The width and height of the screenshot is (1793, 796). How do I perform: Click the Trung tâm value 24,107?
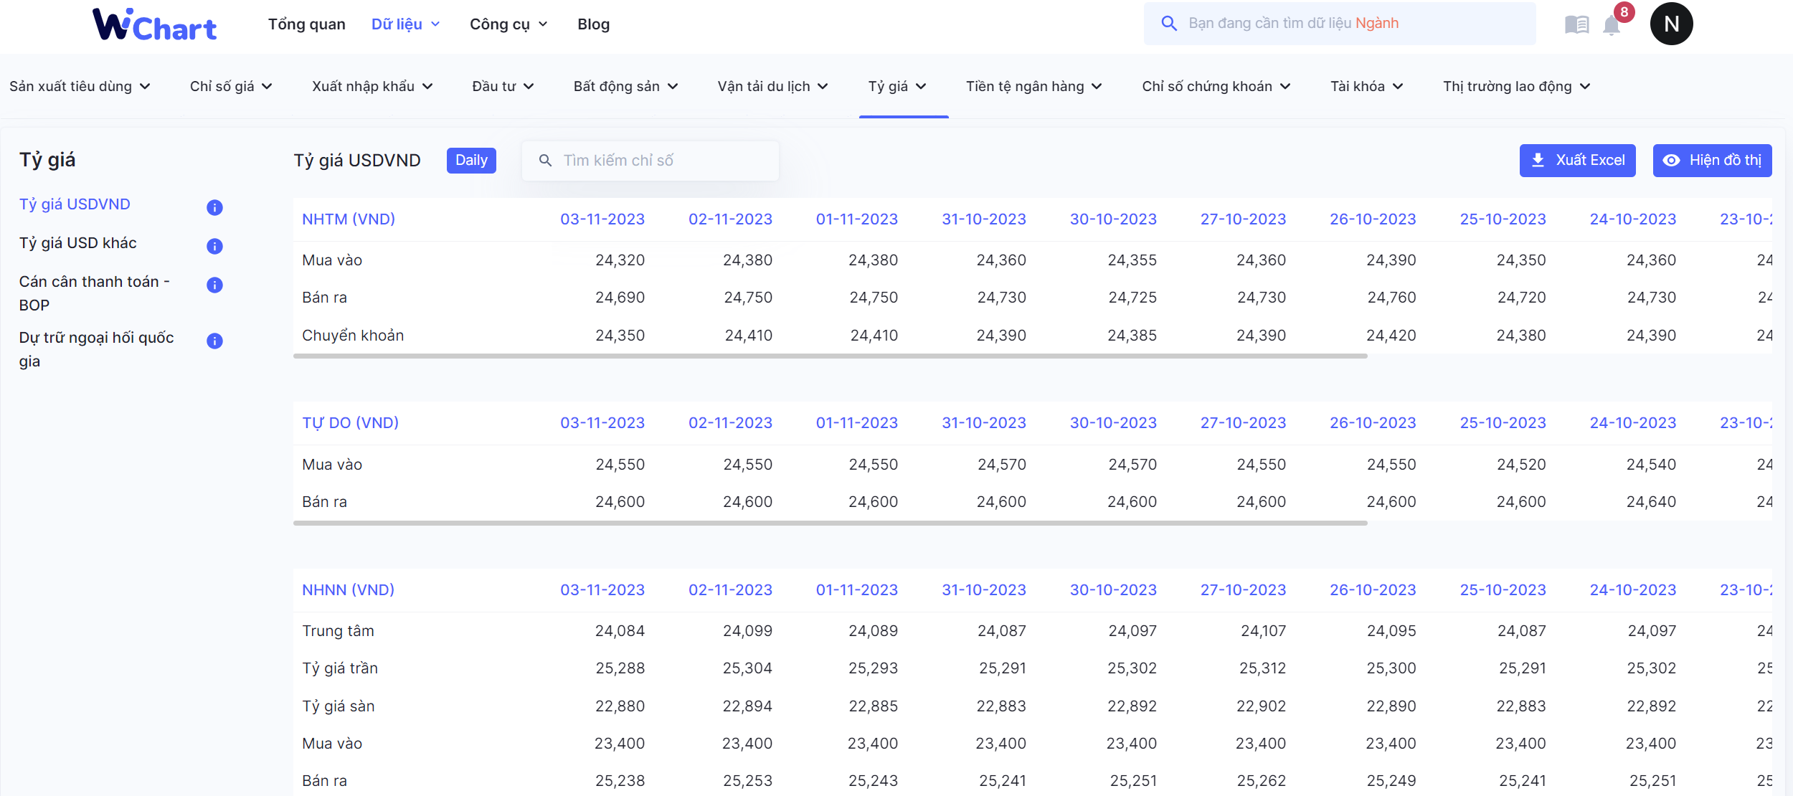click(1263, 631)
